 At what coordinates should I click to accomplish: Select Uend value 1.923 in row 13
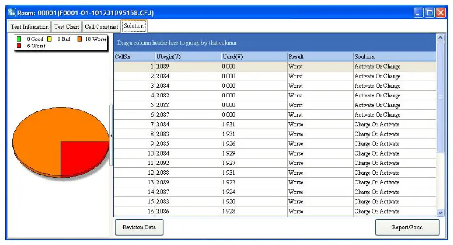tap(254, 182)
